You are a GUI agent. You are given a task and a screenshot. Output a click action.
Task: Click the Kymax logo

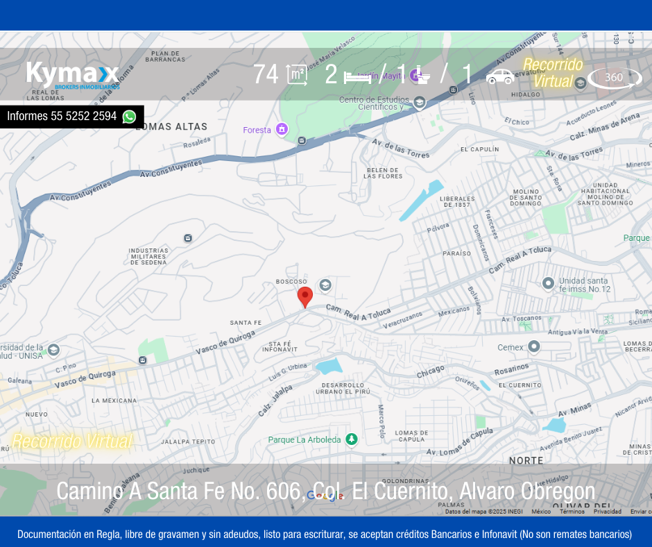74,76
